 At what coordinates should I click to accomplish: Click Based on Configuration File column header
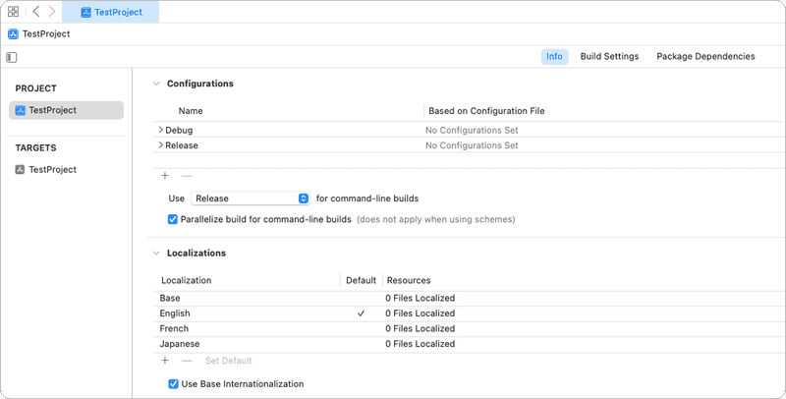tap(486, 111)
